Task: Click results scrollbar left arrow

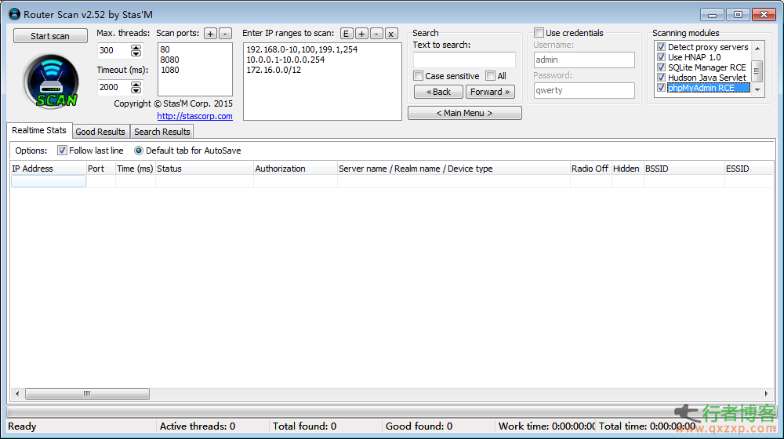Action: click(x=17, y=394)
